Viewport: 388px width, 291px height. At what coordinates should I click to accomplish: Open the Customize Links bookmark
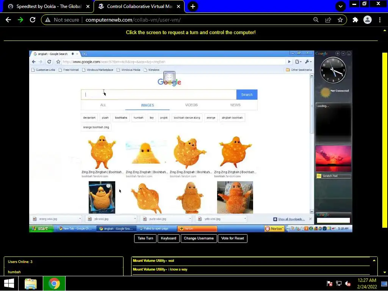point(43,70)
